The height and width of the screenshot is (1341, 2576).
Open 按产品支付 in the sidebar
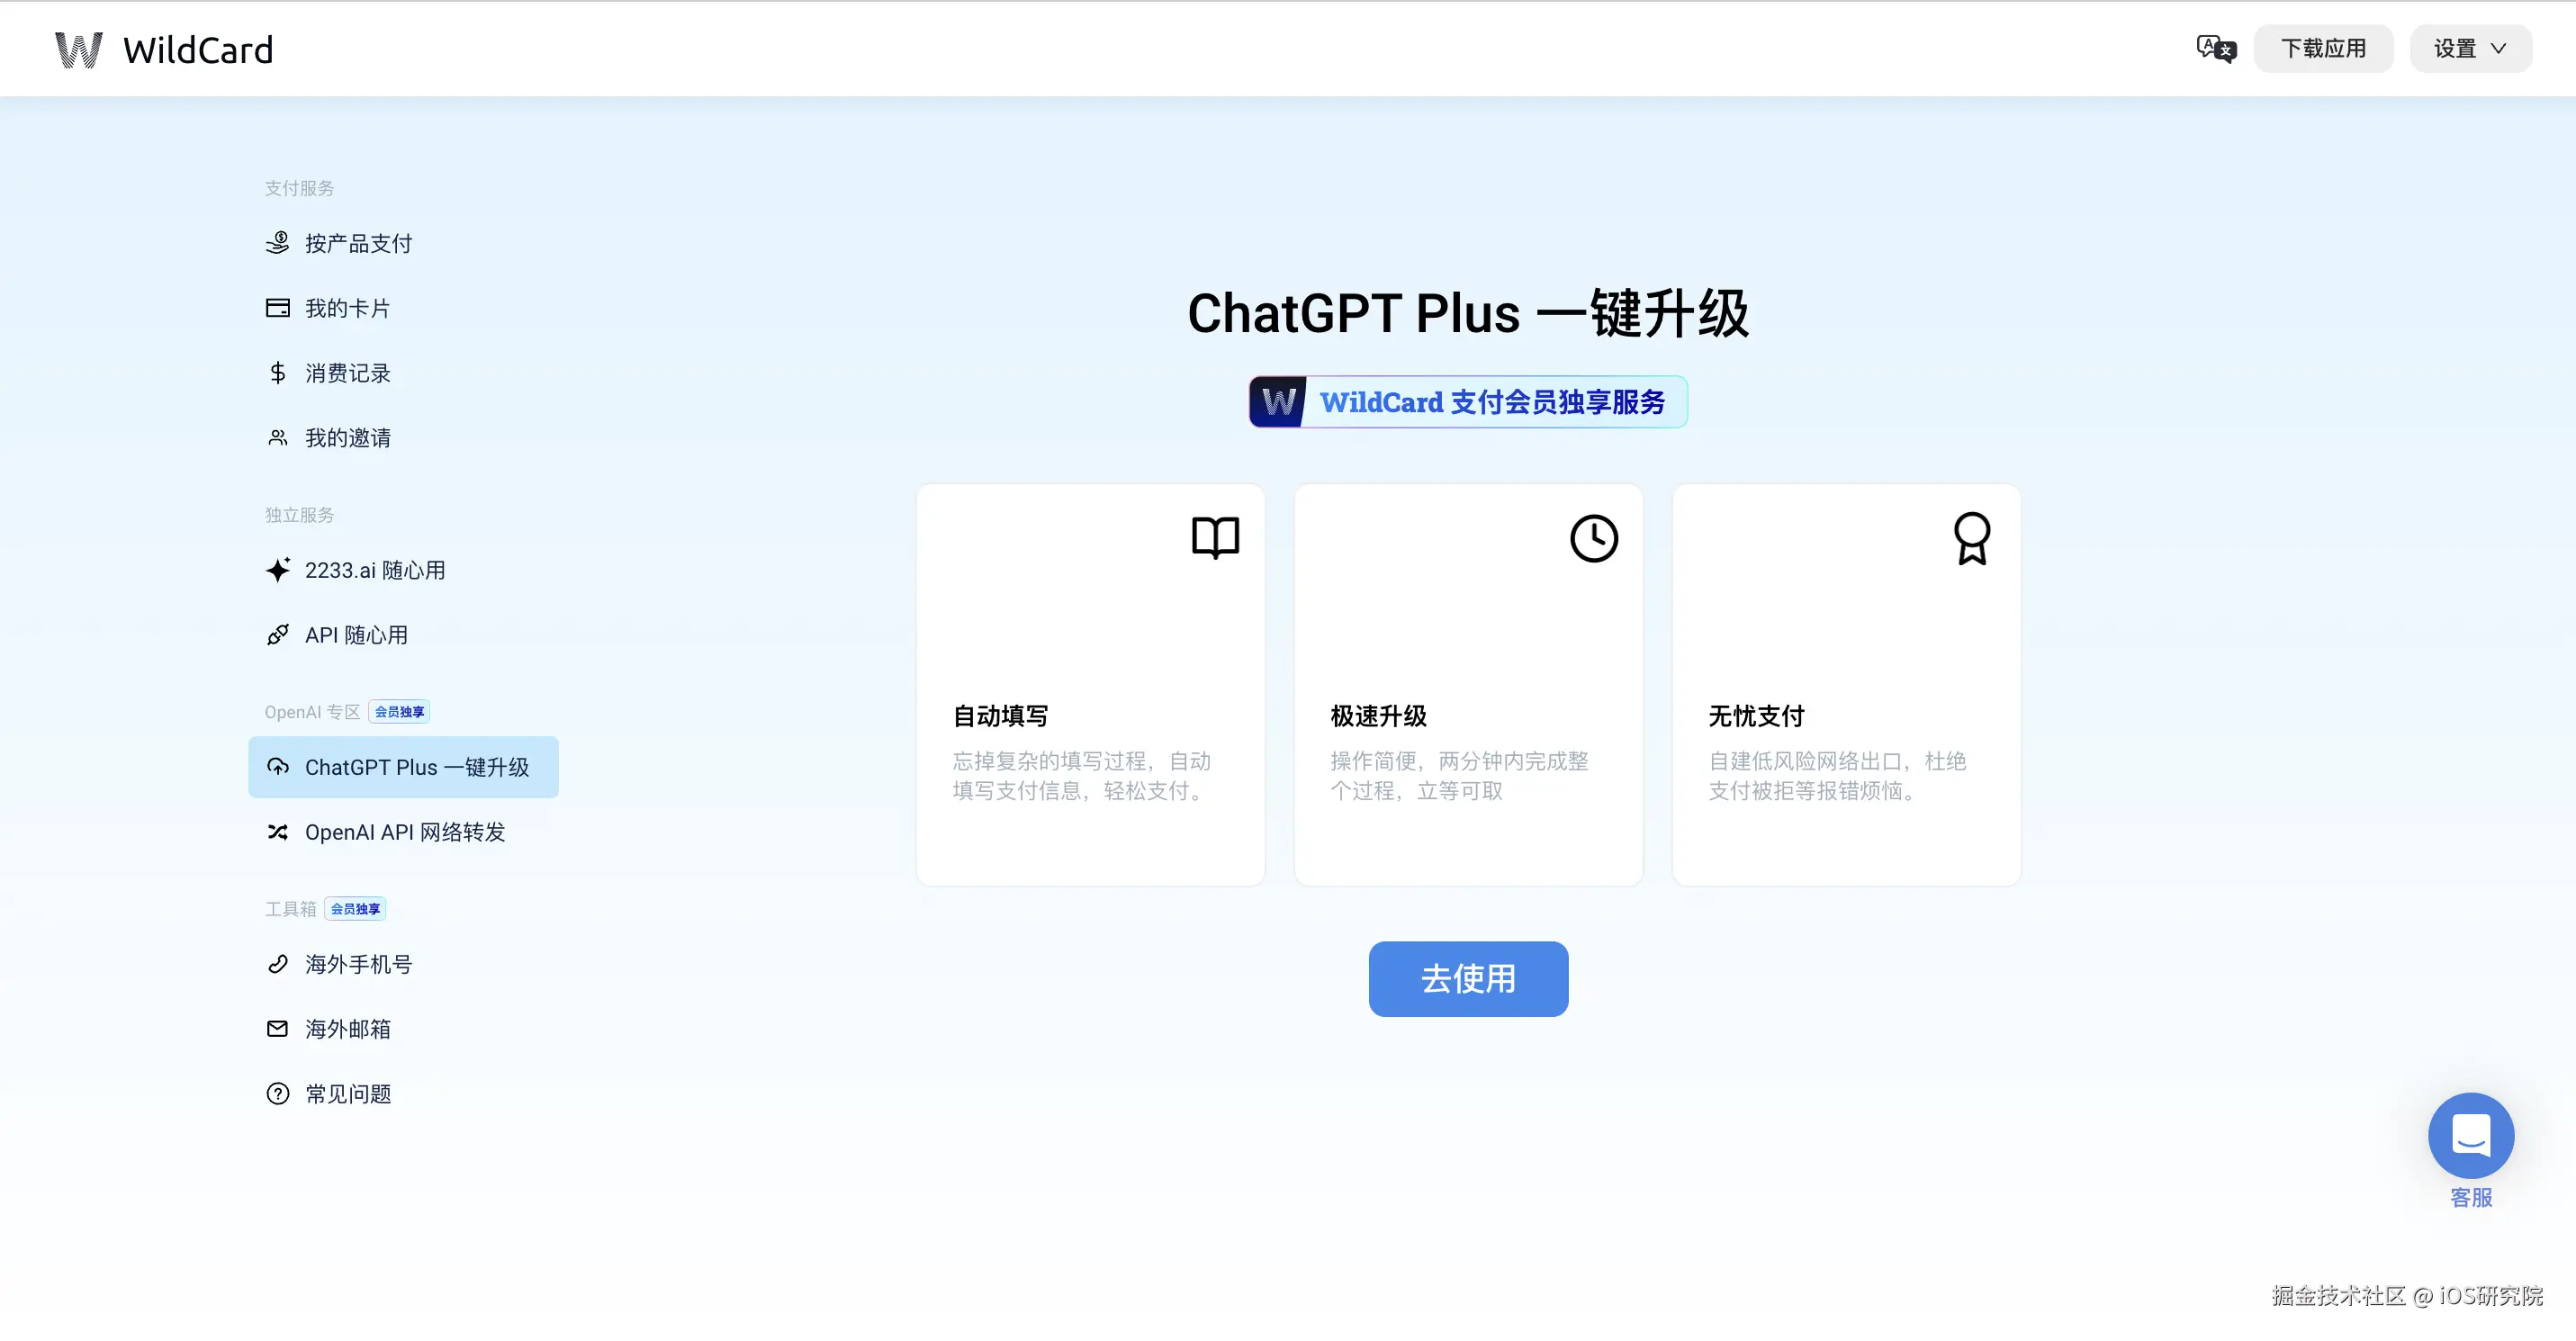click(x=358, y=243)
